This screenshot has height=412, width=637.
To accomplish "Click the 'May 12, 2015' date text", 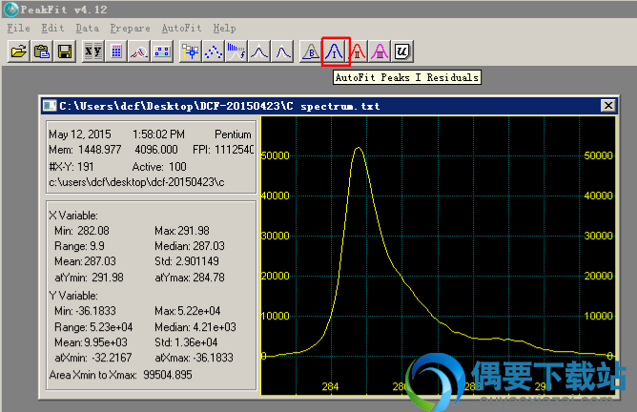I will pos(80,134).
